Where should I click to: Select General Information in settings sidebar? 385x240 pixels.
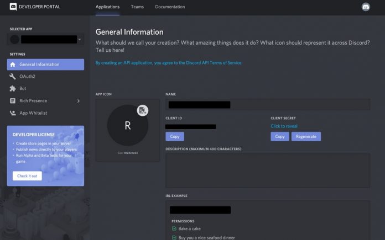tap(45, 65)
